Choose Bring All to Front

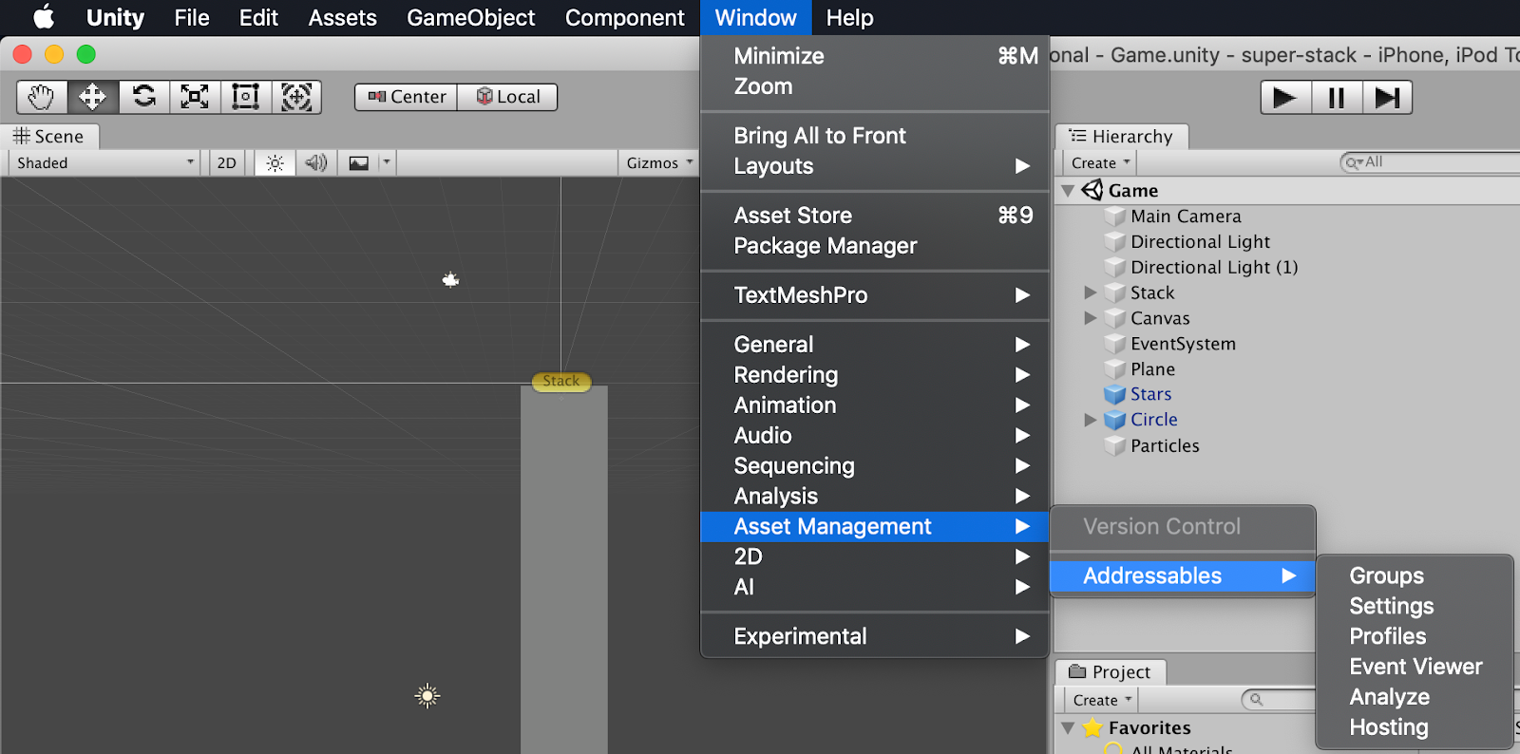874,136
